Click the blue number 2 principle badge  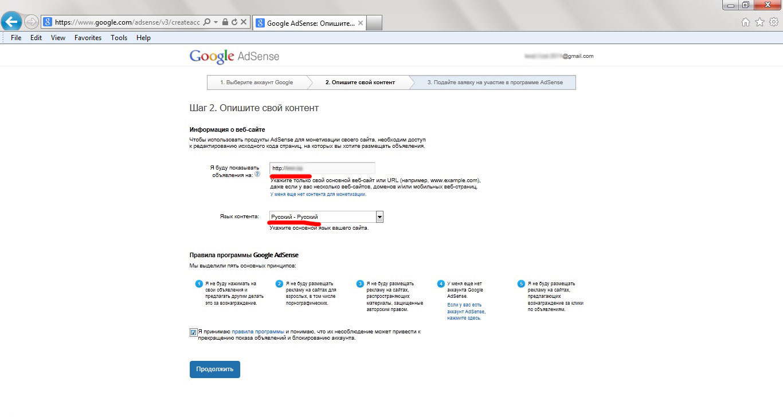tap(280, 284)
